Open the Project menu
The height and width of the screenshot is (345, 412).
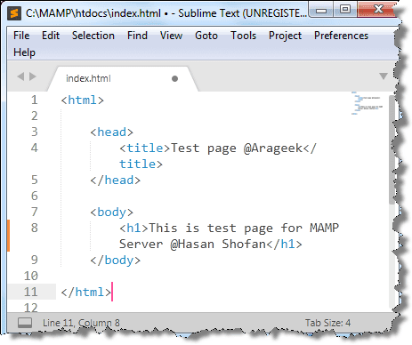click(x=285, y=36)
